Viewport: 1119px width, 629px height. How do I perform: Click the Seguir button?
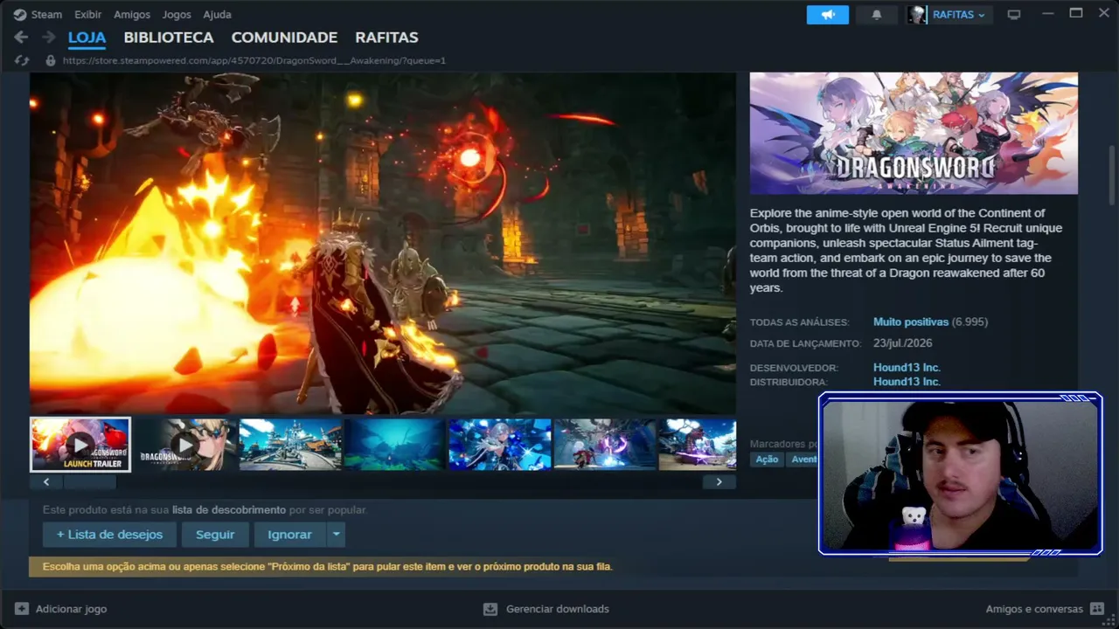tap(215, 535)
